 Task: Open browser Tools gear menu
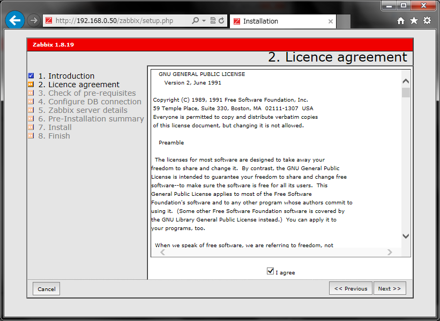coord(427,20)
